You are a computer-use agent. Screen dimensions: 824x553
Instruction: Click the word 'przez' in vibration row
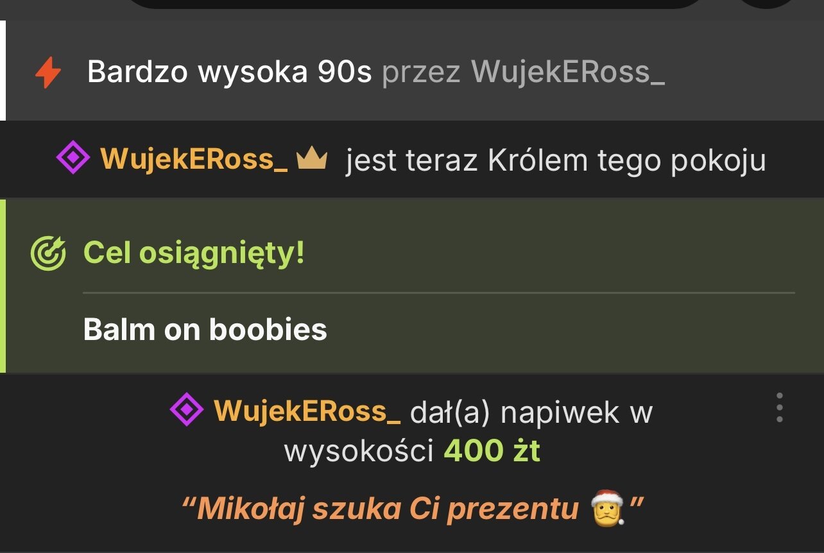coord(421,73)
